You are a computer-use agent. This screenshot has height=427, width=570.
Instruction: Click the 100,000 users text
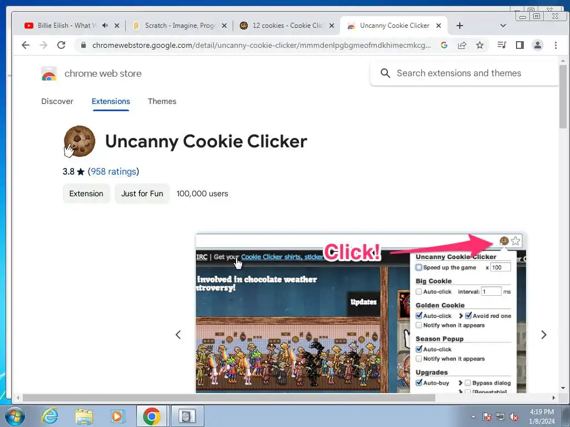pos(202,193)
